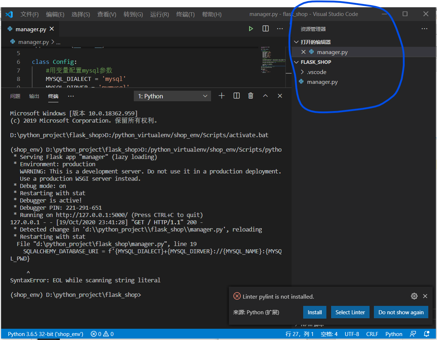
Task: Open manager.py in the FLASK_SHOP tree
Action: [322, 82]
